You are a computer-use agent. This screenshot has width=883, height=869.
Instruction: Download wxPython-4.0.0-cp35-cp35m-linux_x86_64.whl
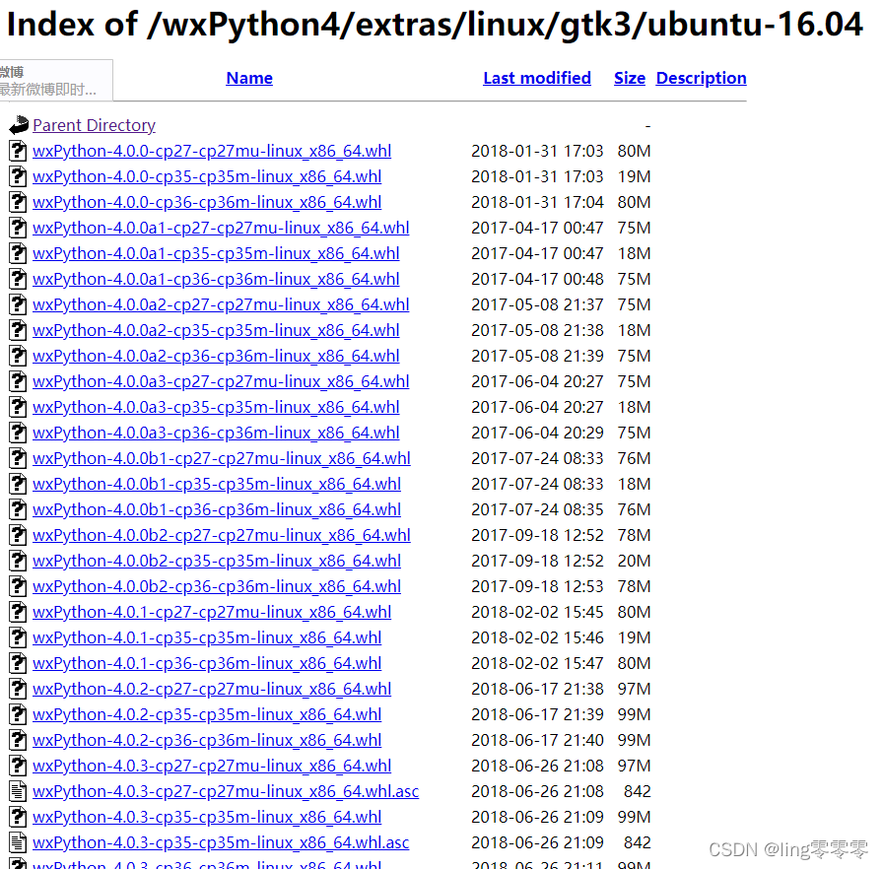(207, 176)
